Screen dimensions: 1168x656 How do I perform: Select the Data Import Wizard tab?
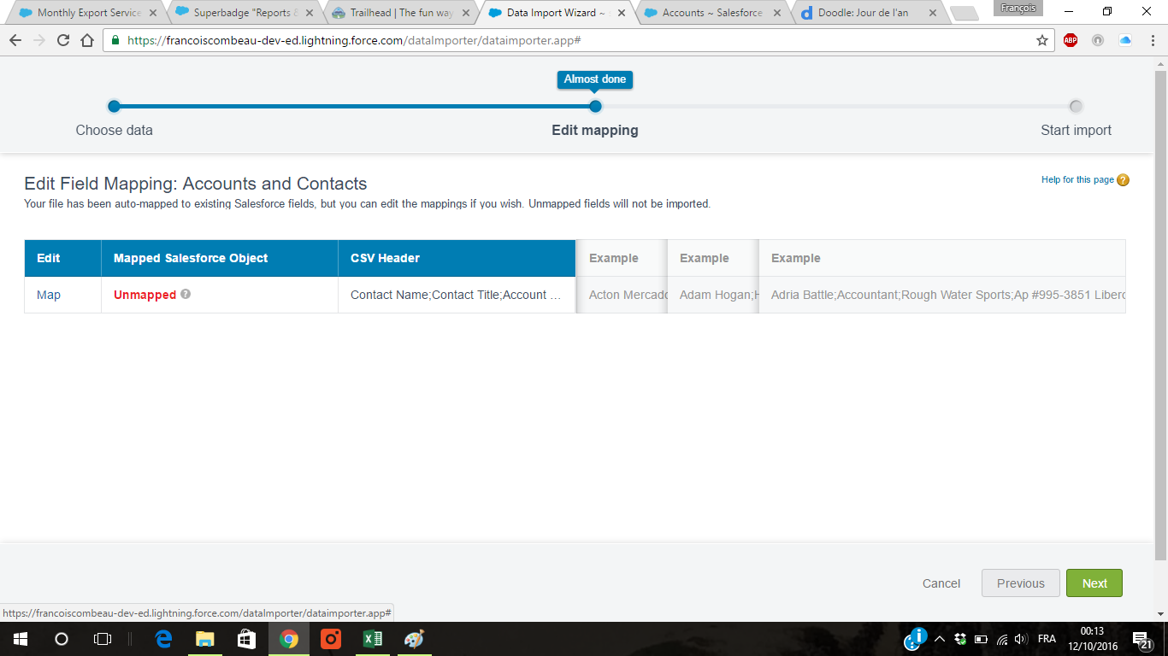pos(555,13)
